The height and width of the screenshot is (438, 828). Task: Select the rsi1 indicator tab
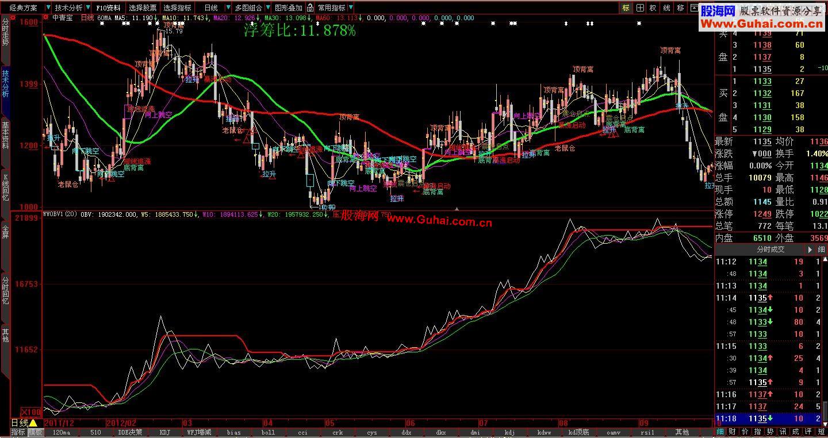(647, 432)
